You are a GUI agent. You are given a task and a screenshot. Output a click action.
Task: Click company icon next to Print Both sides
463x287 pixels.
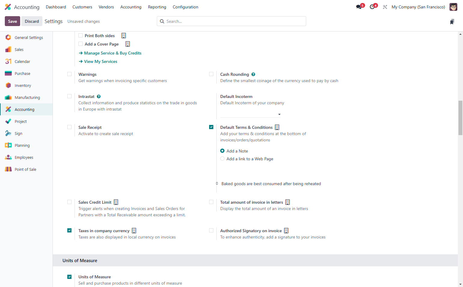pyautogui.click(x=123, y=36)
